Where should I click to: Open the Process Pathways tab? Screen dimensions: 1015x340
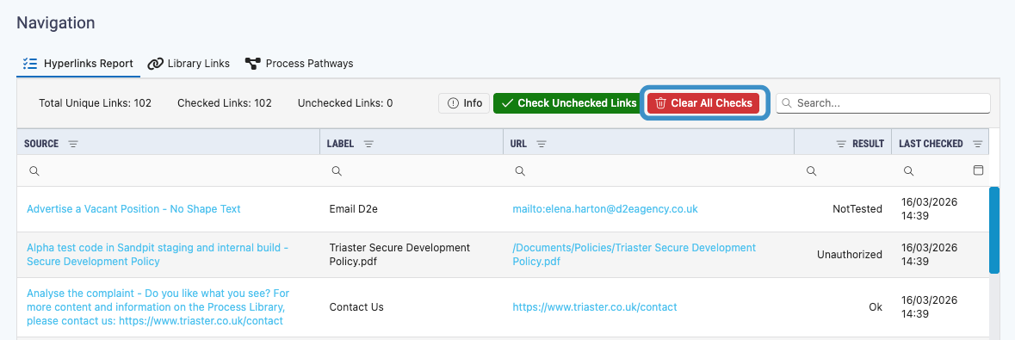299,64
